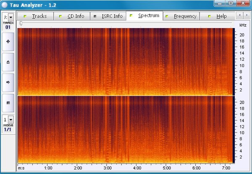Click the 3:00 mark on time axis
252x174 pixels.
[108, 168]
